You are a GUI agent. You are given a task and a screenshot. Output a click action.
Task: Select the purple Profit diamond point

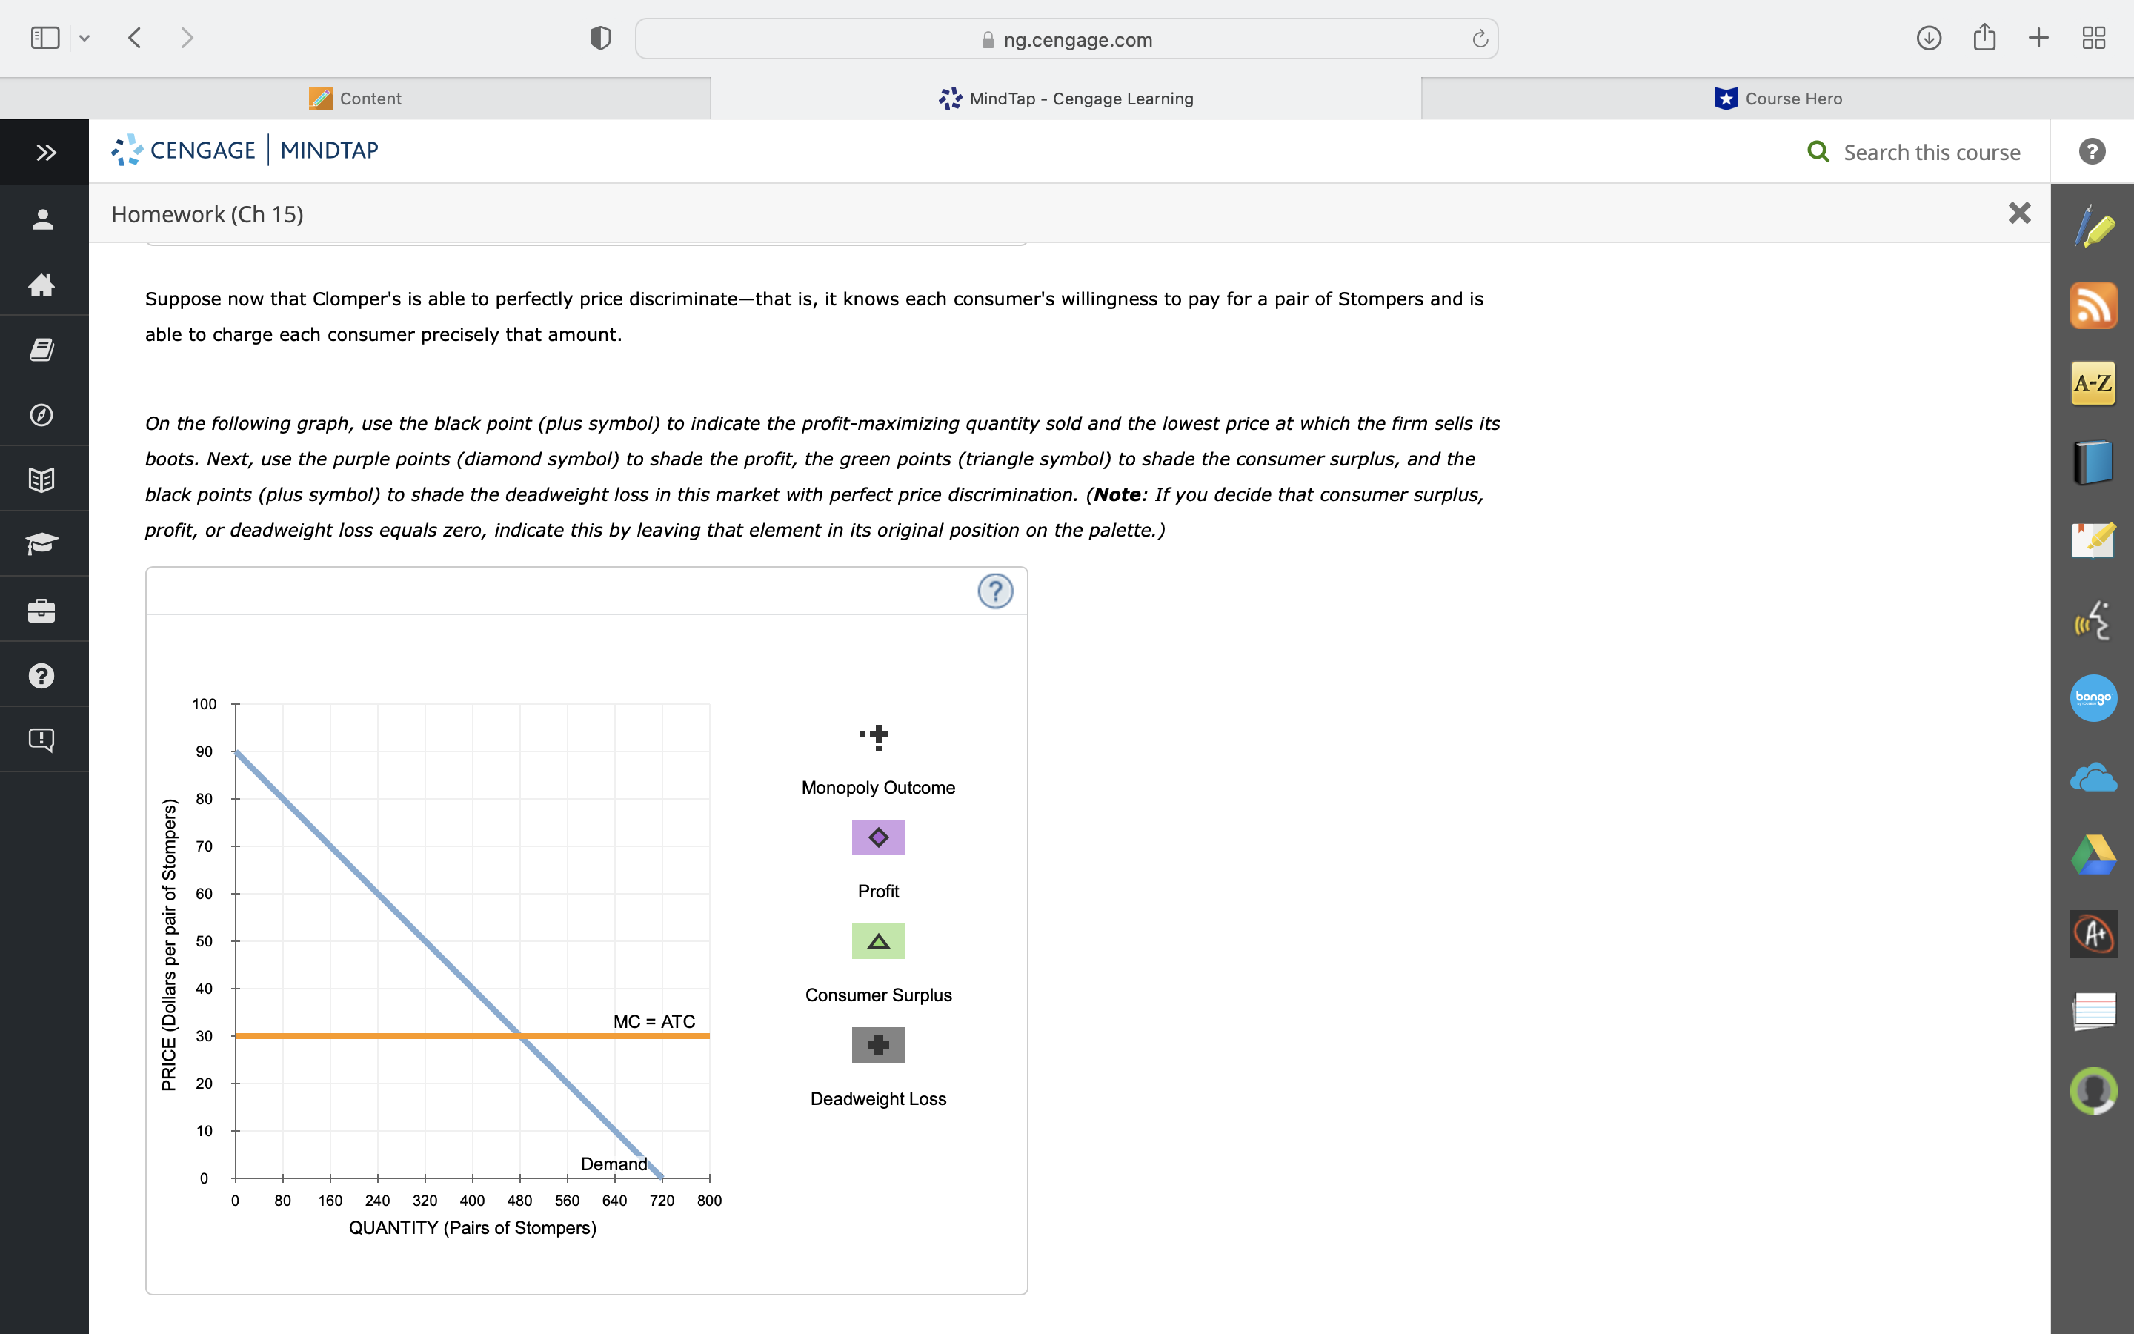coord(877,837)
